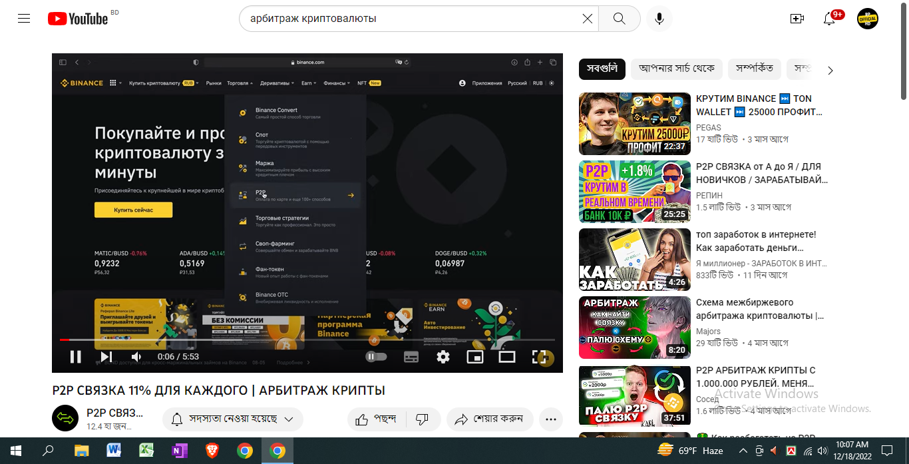Toggle theater mode
Screen dimensions: 909x464
[507, 357]
